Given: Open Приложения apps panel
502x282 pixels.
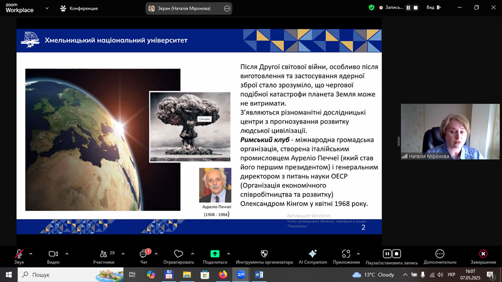Looking at the screenshot, I should coord(346,256).
